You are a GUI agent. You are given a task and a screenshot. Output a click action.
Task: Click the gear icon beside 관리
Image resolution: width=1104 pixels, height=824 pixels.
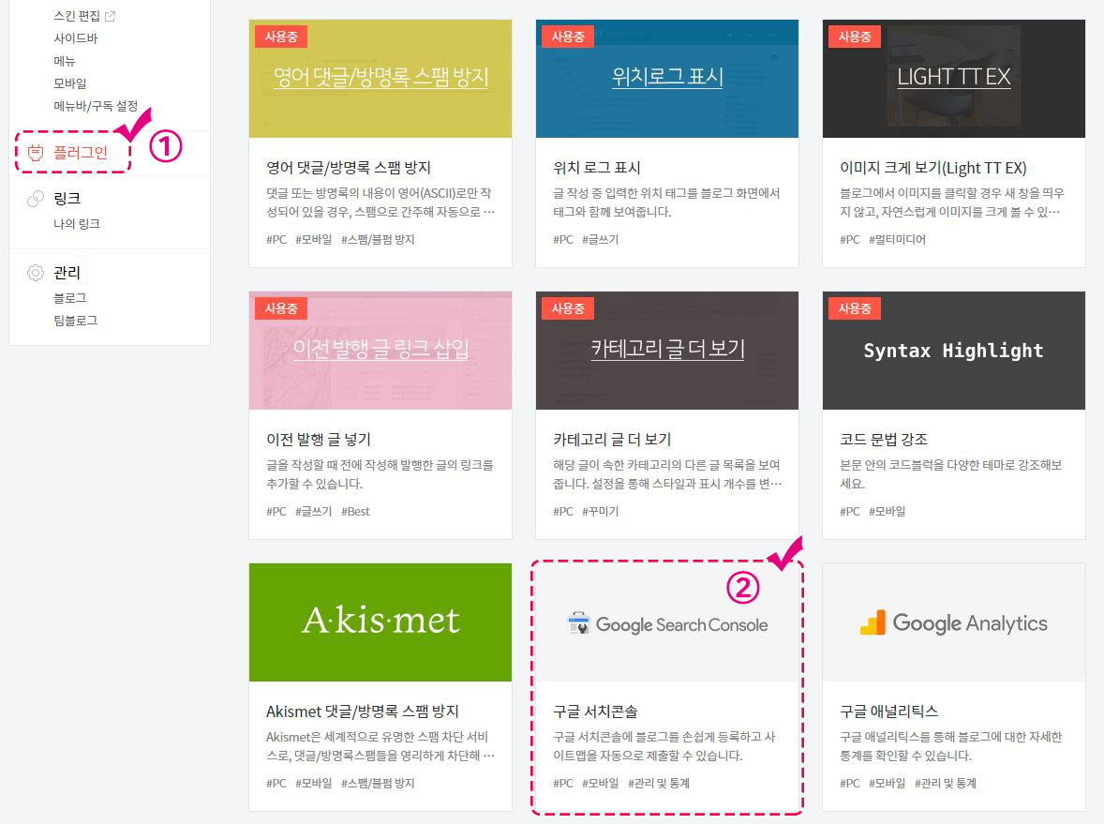(x=36, y=273)
